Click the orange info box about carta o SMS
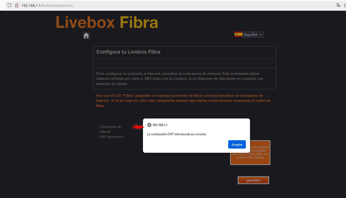The height and width of the screenshot is (198, 346). (x=250, y=153)
